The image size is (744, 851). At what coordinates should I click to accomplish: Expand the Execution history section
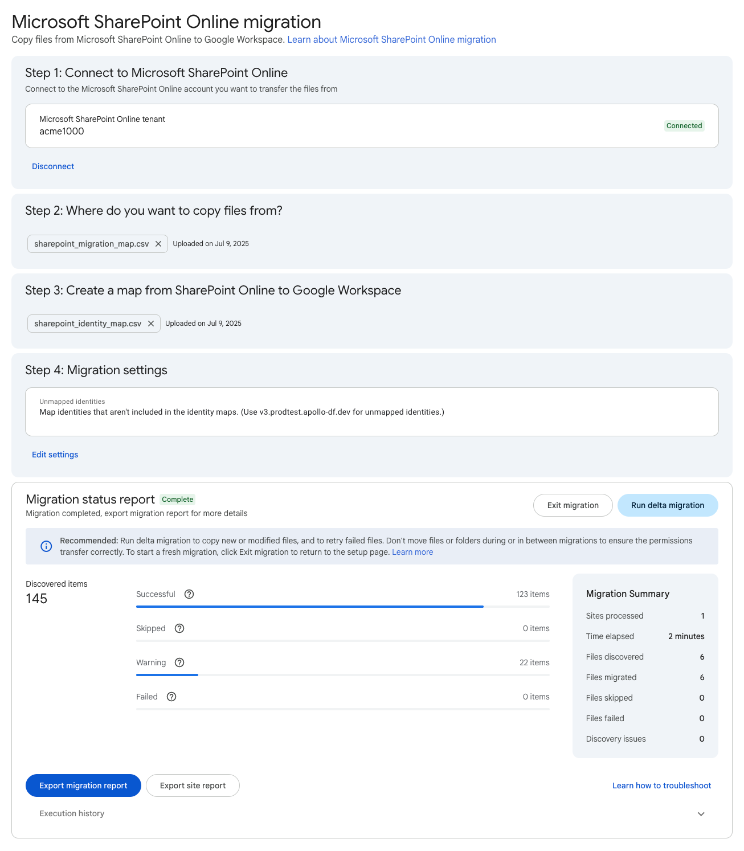pos(71,813)
